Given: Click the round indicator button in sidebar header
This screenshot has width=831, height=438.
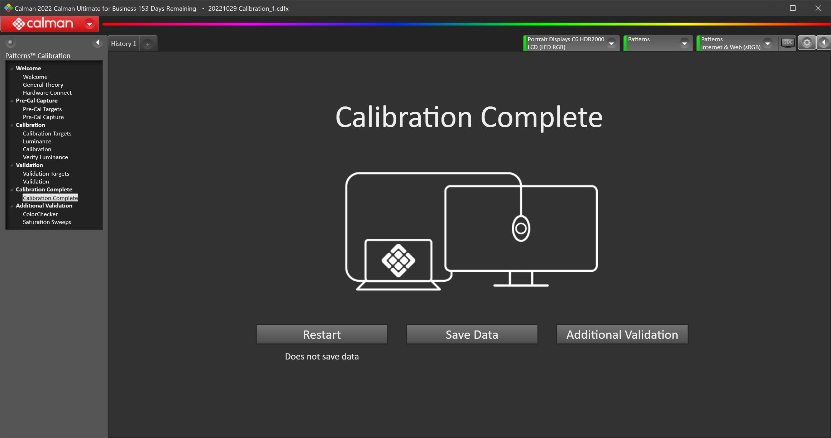Looking at the screenshot, I should click(x=10, y=43).
